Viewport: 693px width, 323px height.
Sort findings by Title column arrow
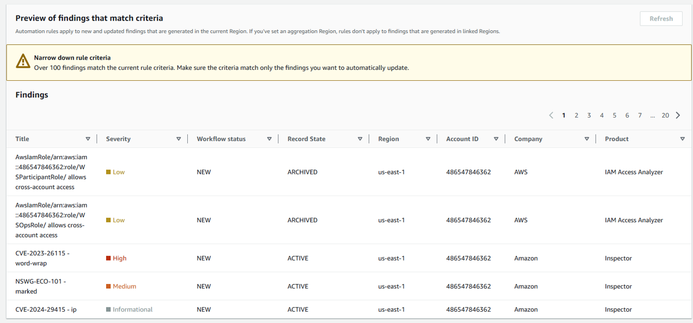(88, 139)
